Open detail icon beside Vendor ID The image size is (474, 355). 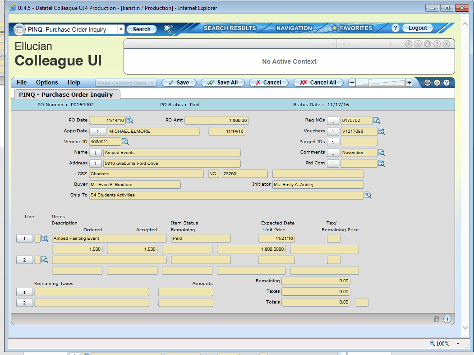coord(125,142)
